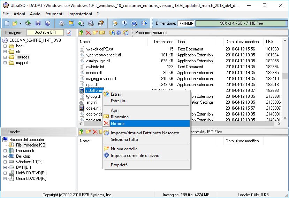This screenshot has width=289, height=198.
Task: Click the Make CD/DVD image icon
Action: click(x=62, y=23)
